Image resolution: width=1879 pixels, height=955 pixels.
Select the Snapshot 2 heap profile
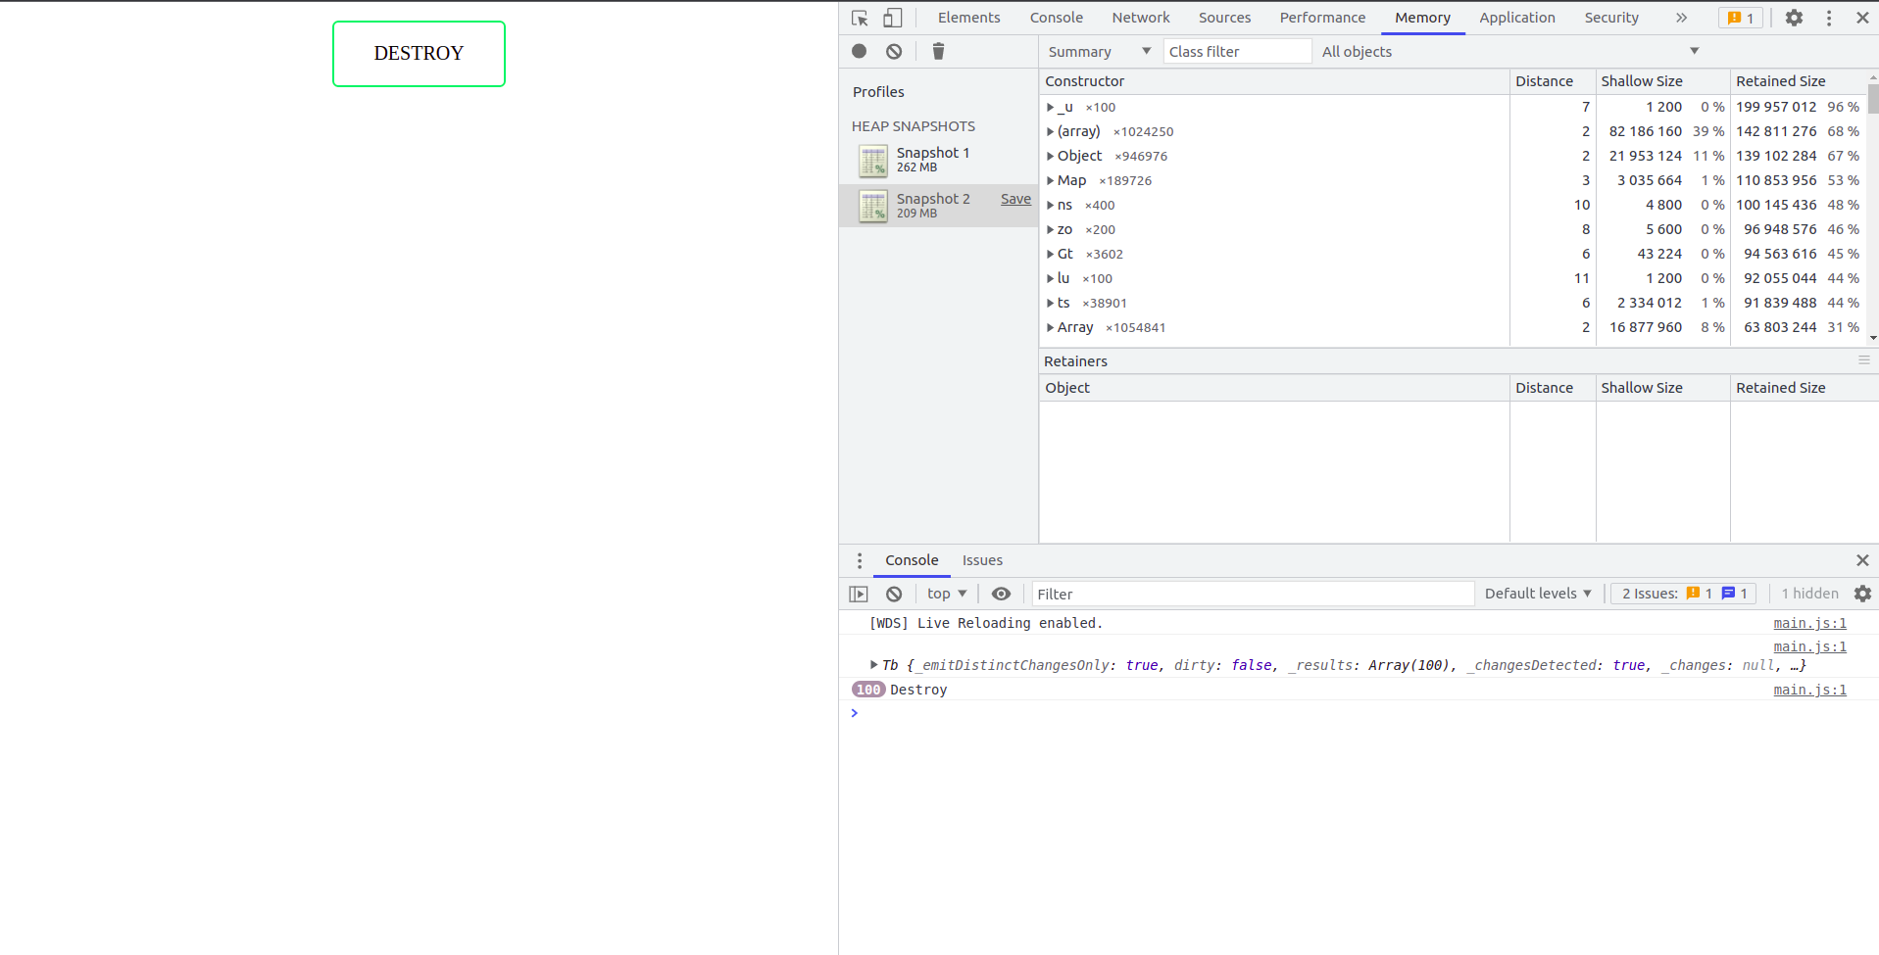point(938,206)
